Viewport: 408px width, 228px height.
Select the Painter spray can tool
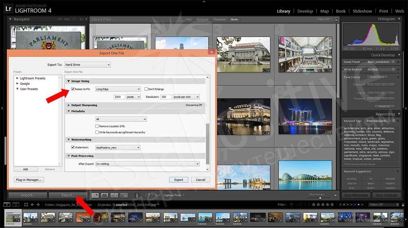(x=137, y=195)
